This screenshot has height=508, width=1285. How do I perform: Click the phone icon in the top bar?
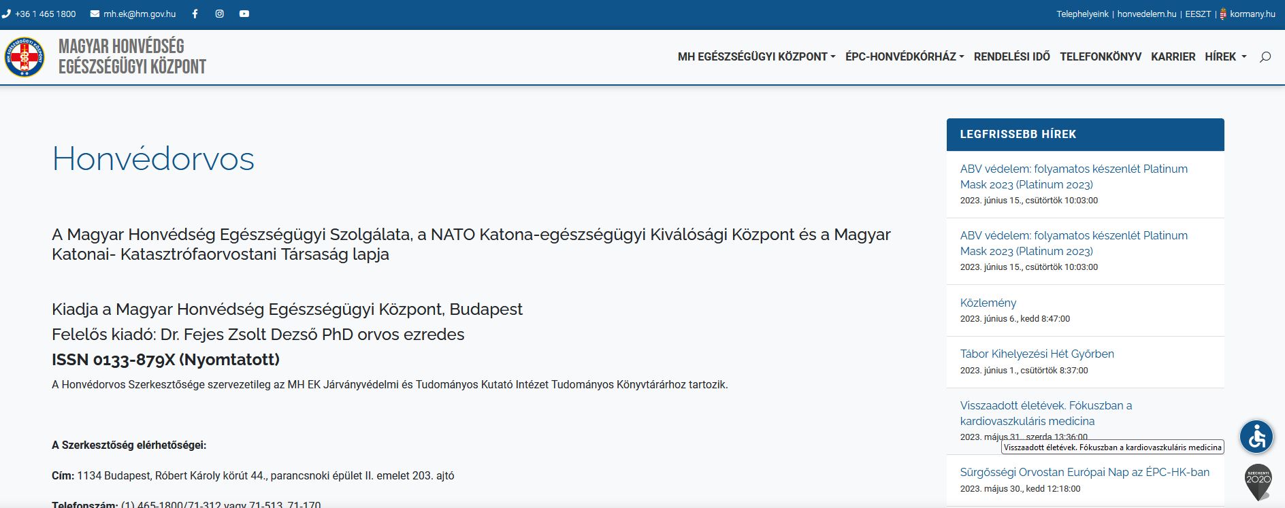point(6,14)
